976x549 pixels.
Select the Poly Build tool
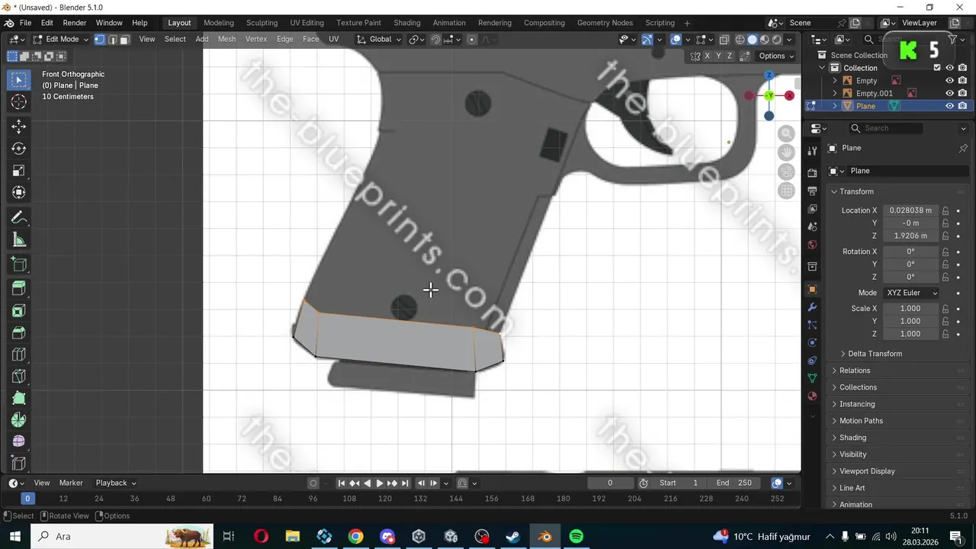[19, 398]
